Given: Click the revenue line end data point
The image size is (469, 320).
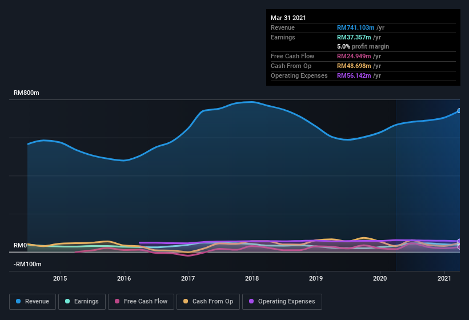Looking at the screenshot, I should coord(459,111).
